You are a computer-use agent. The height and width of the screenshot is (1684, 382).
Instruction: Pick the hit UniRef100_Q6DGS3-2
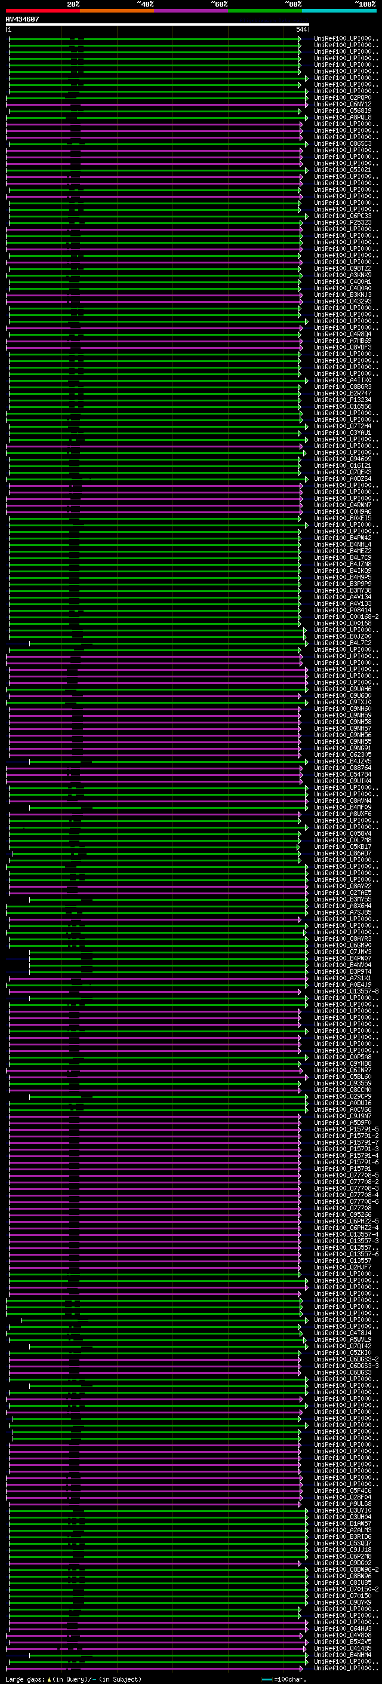[x=346, y=1359]
